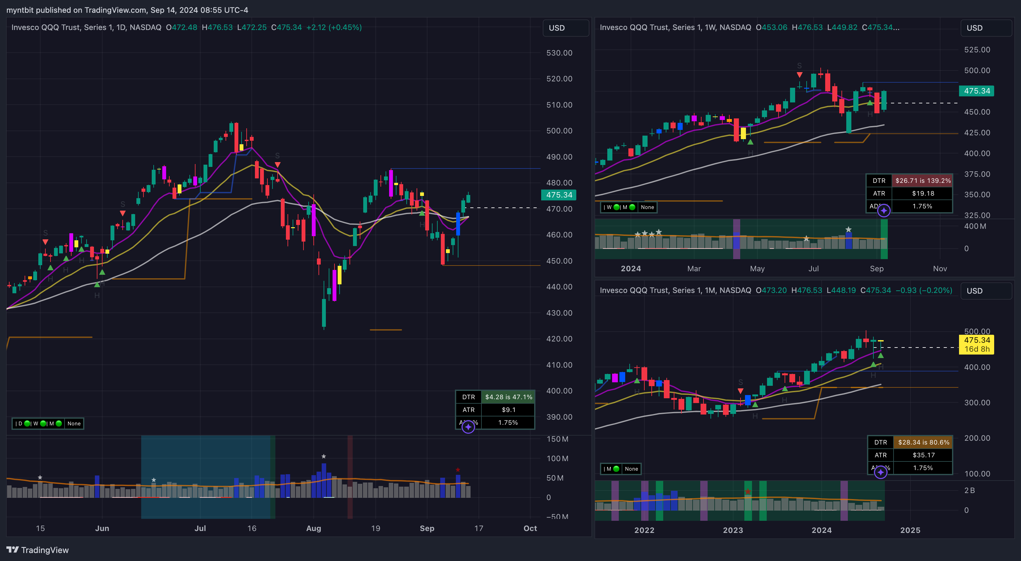Click the Aug label on daily time axis
1021x561 pixels.
313,528
